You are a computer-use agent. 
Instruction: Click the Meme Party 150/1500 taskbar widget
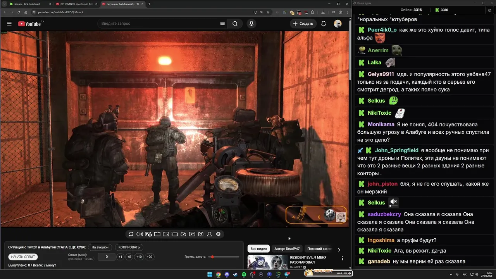point(329,273)
